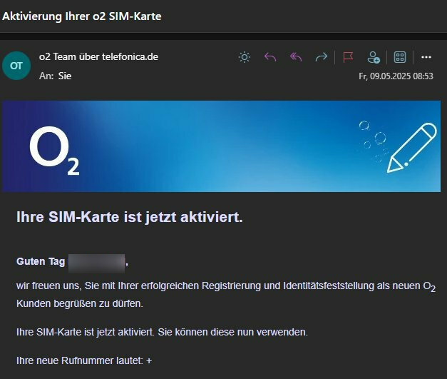
Task: Click the line beginning 'wir freuen uns, Sie mit Ihrer'
Action: [226, 286]
